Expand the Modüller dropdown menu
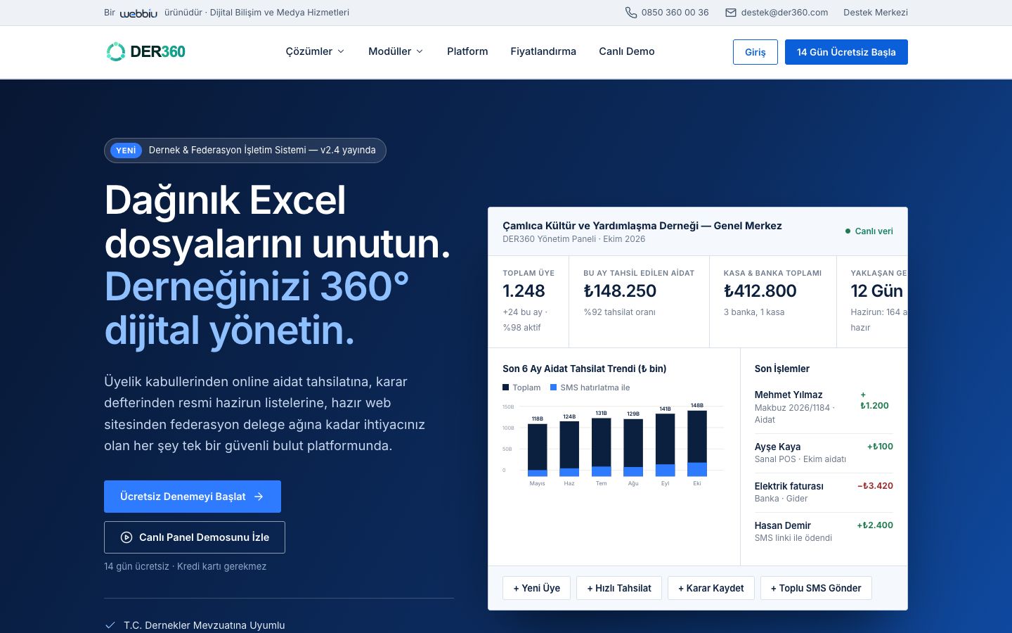Viewport: 1012px width, 633px height. pos(396,51)
